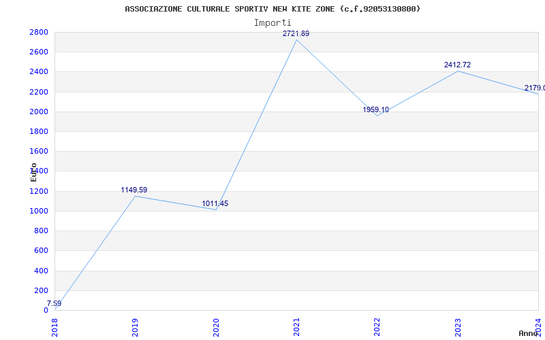
Task: Click the 2023 x-axis label
Action: point(458,327)
